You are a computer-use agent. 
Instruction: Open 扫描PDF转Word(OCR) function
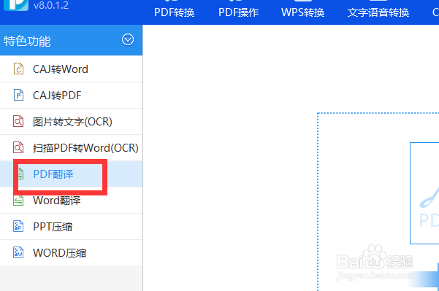click(71, 148)
